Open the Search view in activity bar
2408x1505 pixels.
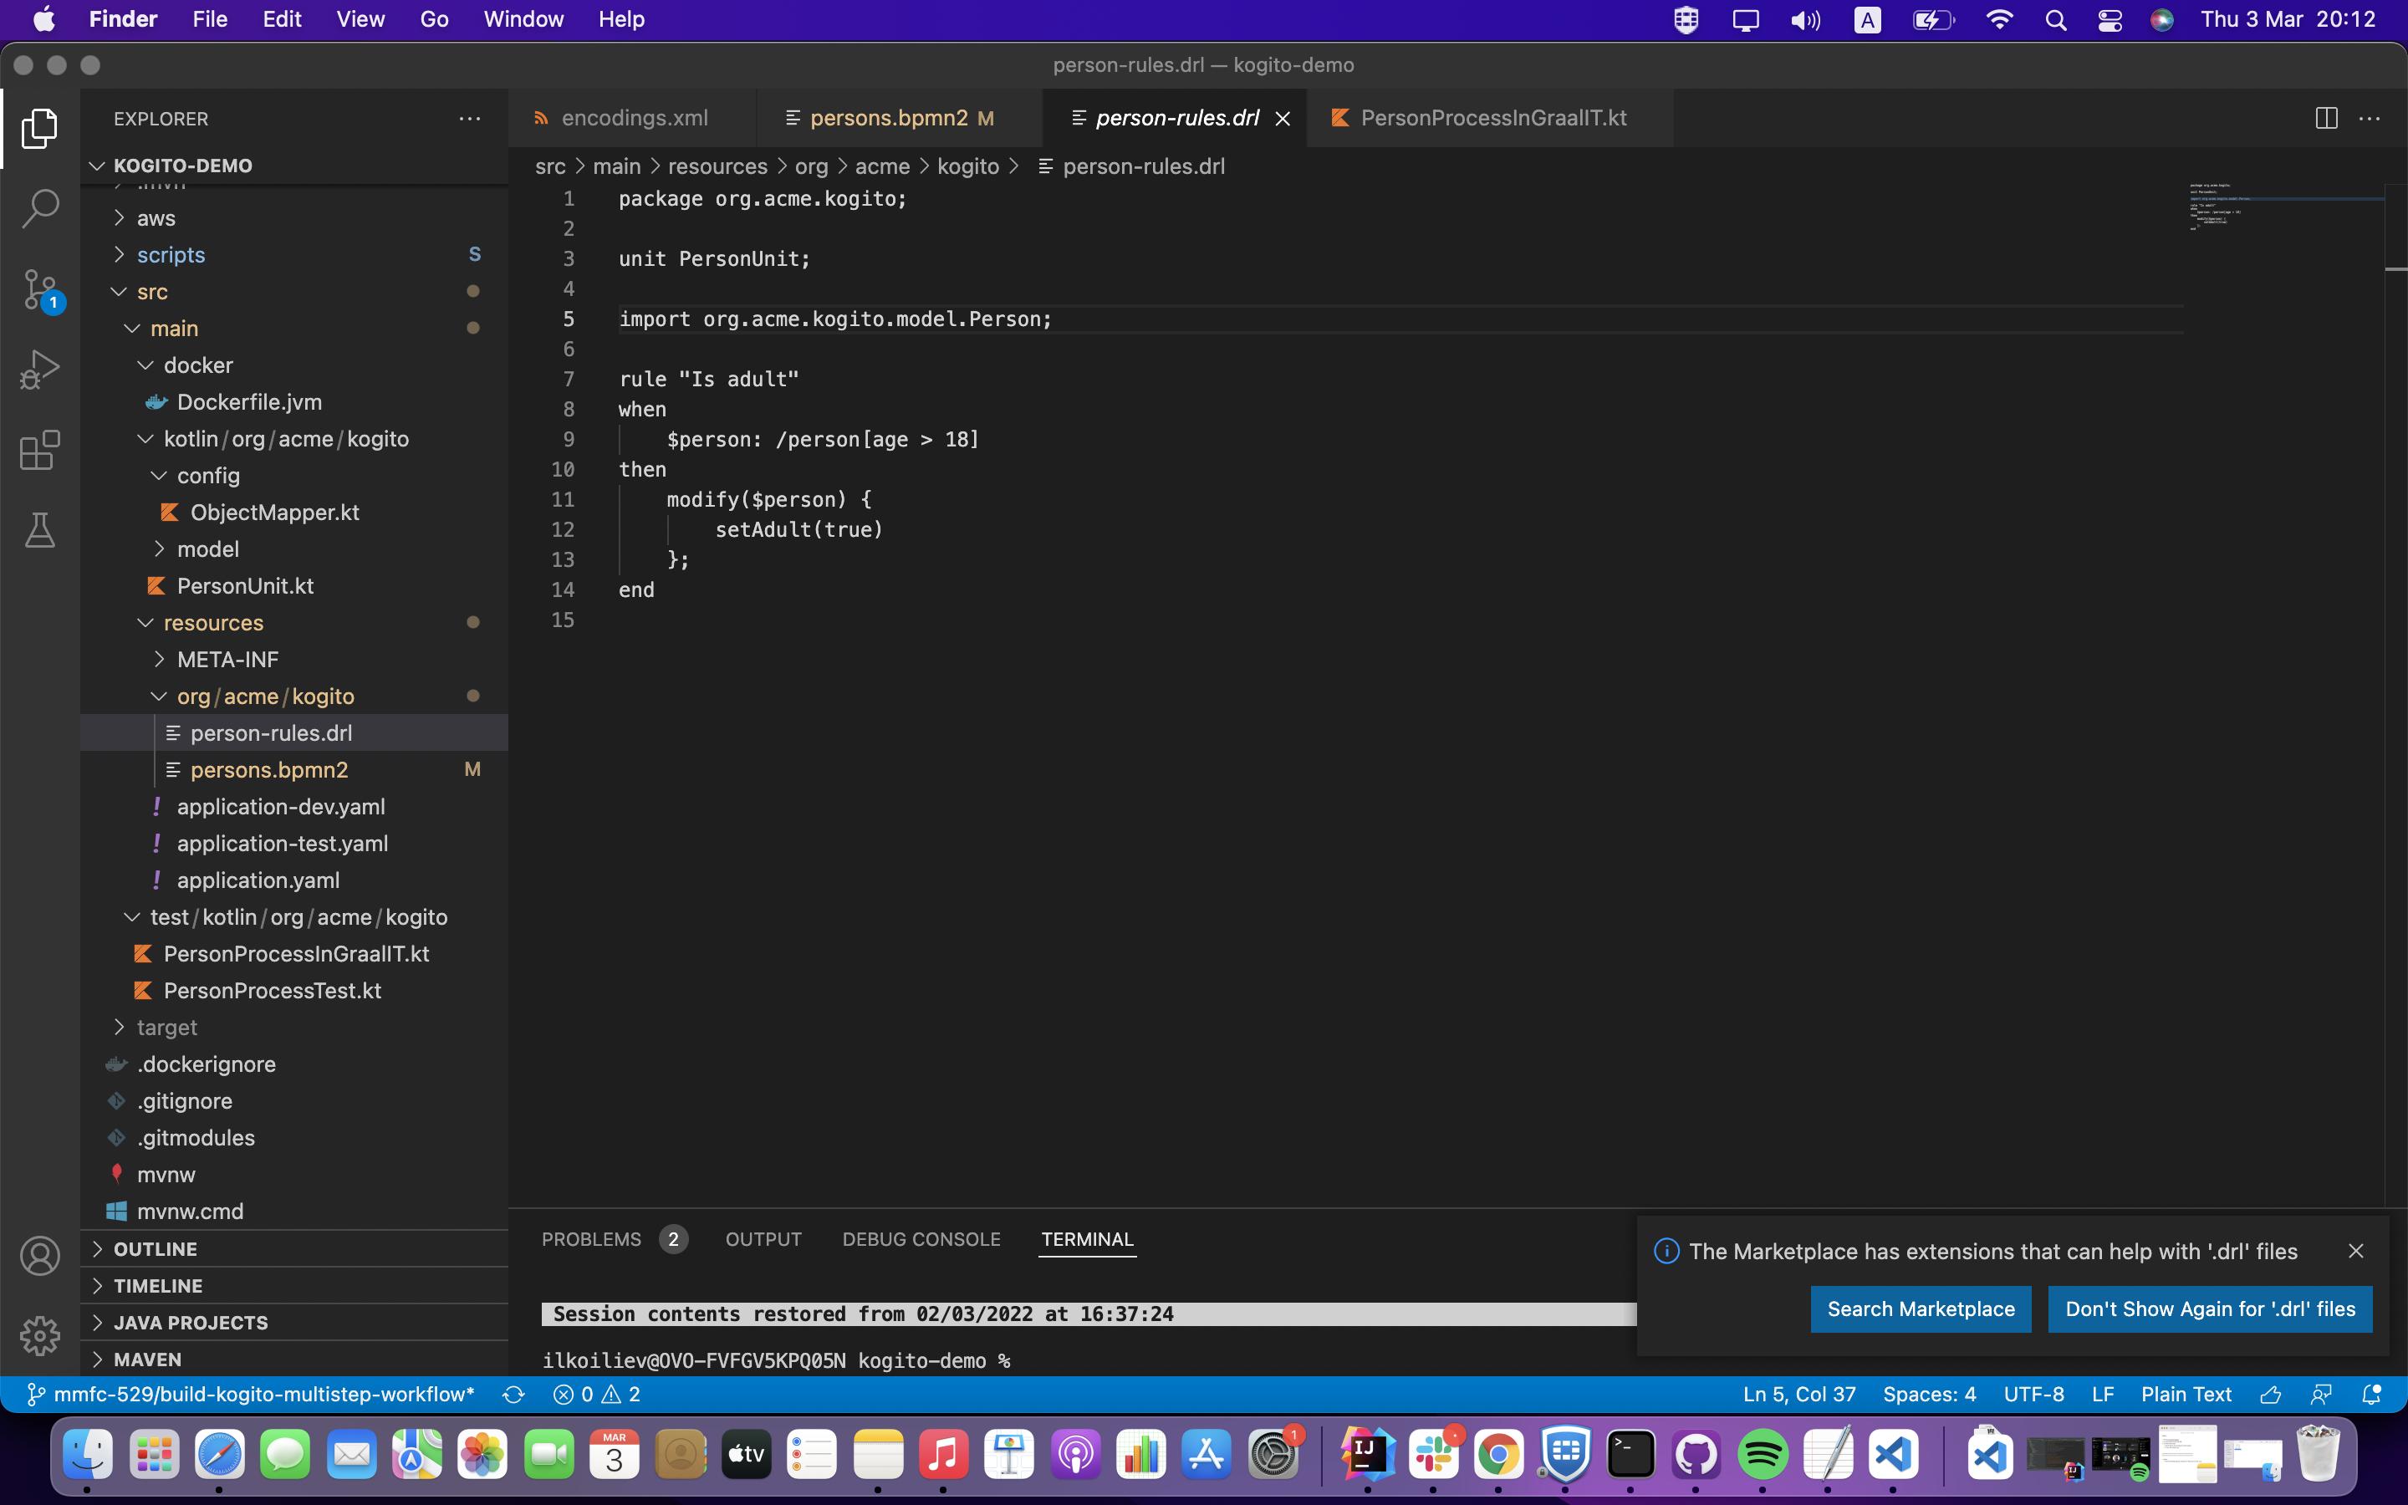40,208
